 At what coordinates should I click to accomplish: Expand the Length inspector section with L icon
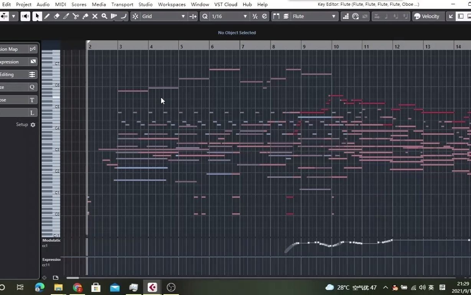[x=19, y=113]
